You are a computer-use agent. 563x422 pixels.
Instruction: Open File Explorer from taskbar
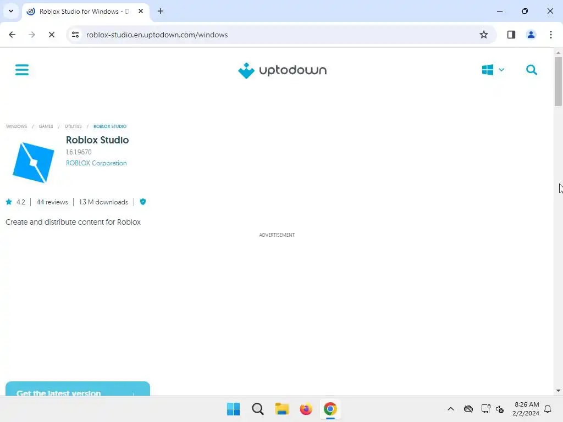pyautogui.click(x=282, y=409)
